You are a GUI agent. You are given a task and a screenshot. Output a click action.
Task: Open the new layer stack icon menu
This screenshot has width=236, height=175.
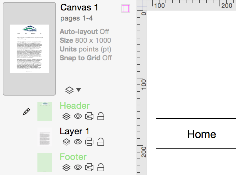[x=69, y=90]
